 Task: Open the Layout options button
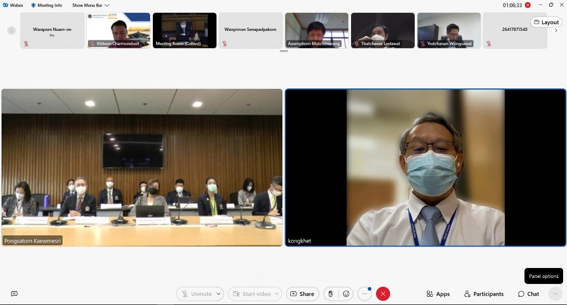click(x=546, y=22)
